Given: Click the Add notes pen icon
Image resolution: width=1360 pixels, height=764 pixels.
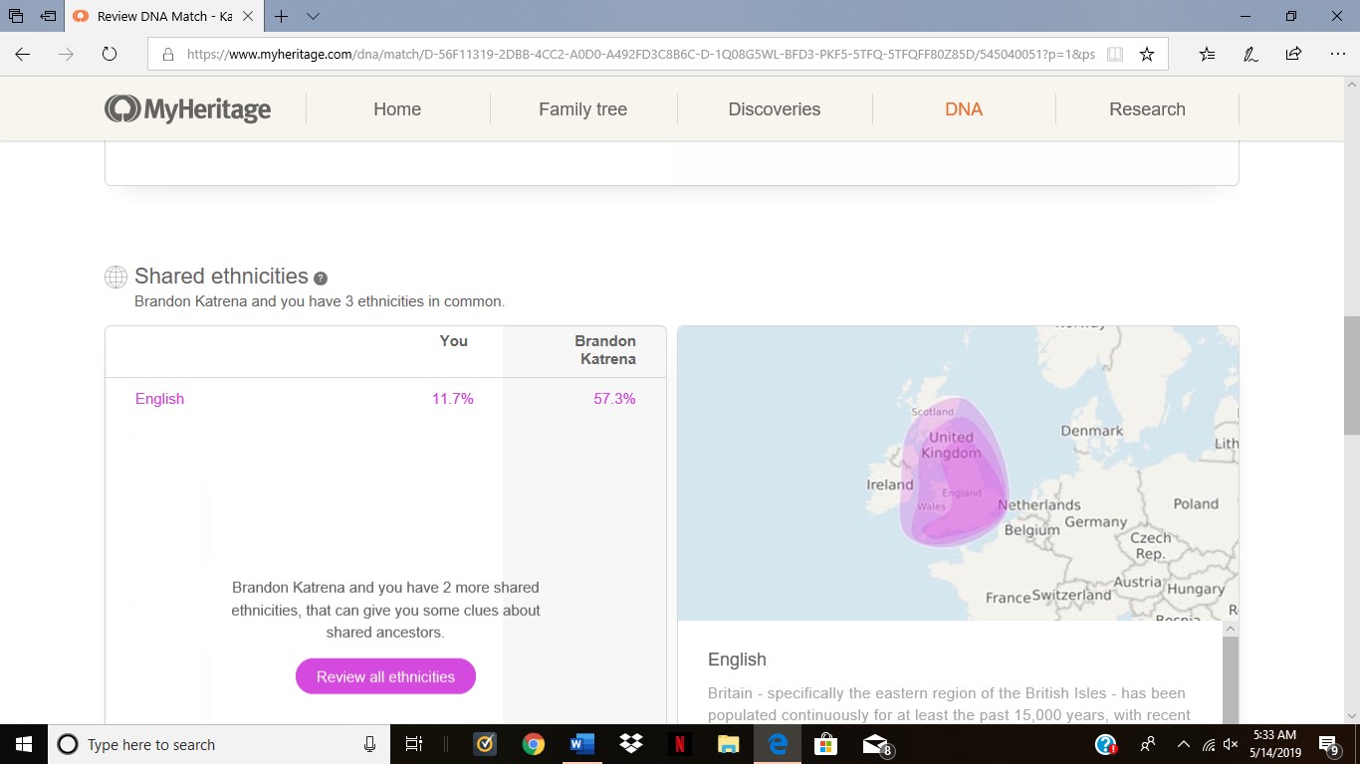Looking at the screenshot, I should point(1250,55).
